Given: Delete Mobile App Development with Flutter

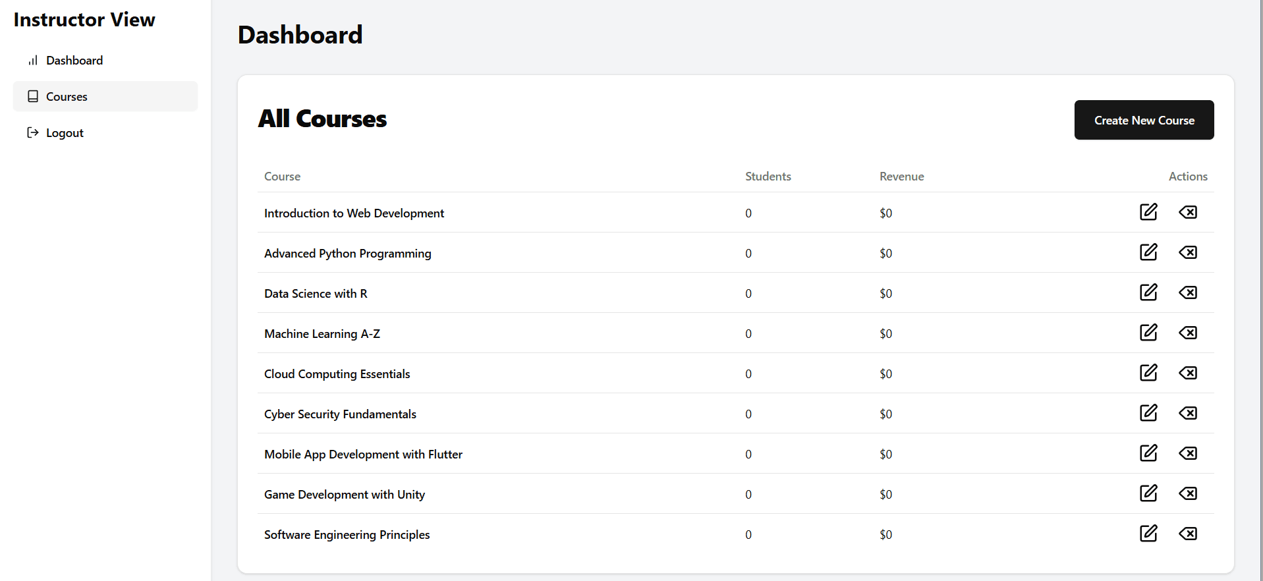Looking at the screenshot, I should coord(1188,453).
